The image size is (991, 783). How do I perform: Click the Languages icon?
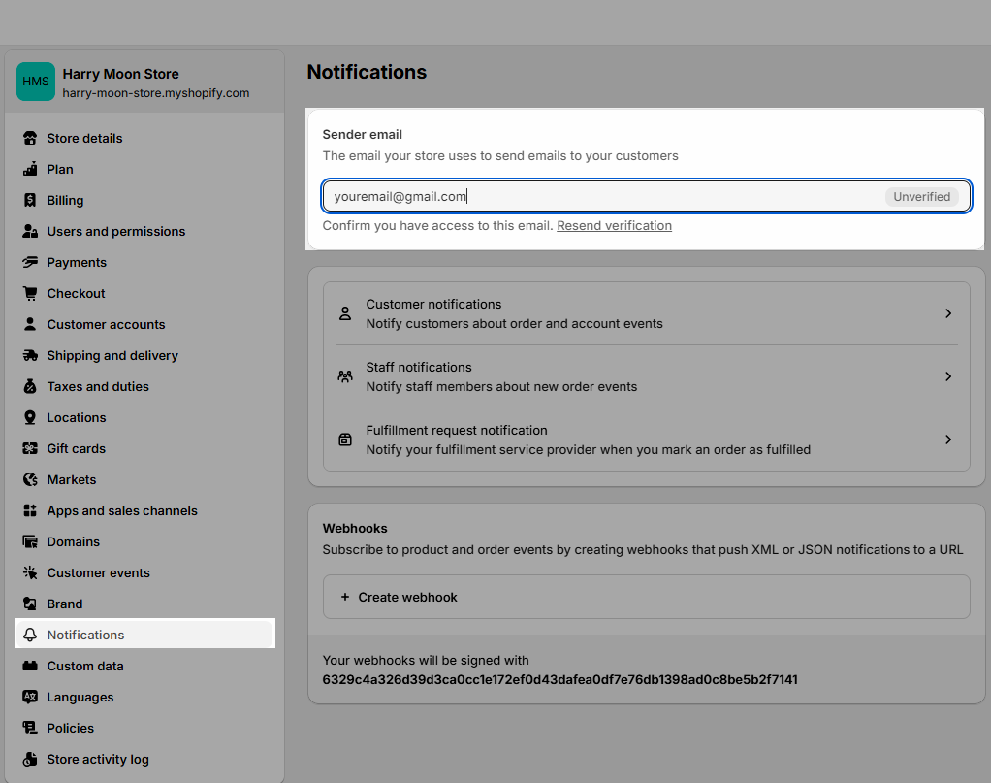click(30, 697)
